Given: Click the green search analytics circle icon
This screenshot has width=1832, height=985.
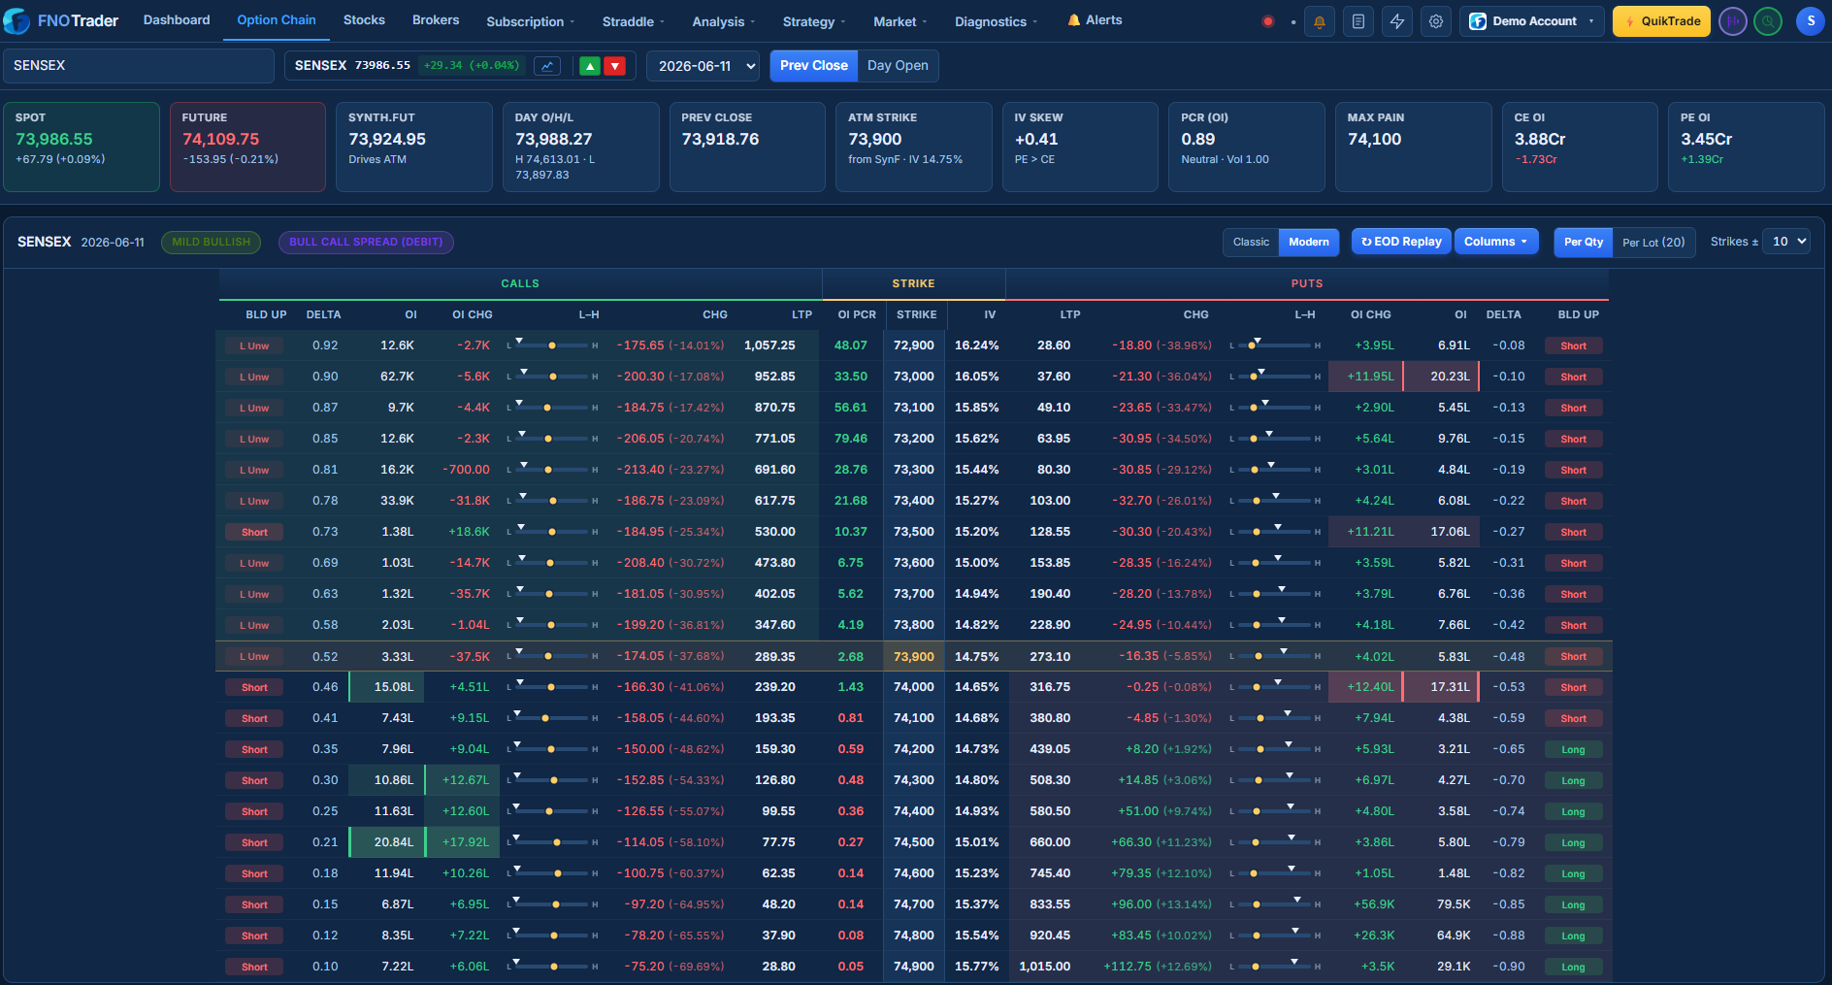Looking at the screenshot, I should pyautogui.click(x=1768, y=21).
